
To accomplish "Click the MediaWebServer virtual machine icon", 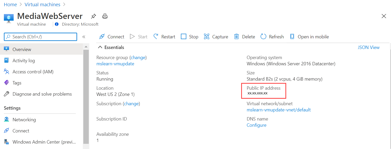I will tap(9, 18).
